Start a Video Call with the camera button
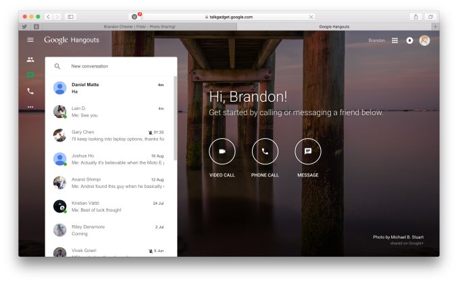The width and height of the screenshot is (458, 283). [x=222, y=151]
